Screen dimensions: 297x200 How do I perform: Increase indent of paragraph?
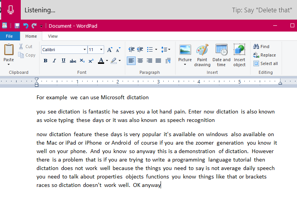tap(140, 50)
